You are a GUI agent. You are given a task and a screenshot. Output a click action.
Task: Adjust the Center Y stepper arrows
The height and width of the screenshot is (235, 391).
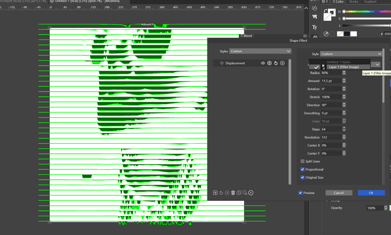[344, 153]
